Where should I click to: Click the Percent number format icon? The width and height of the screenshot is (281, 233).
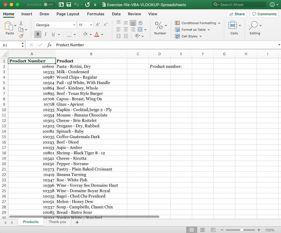(x=158, y=25)
